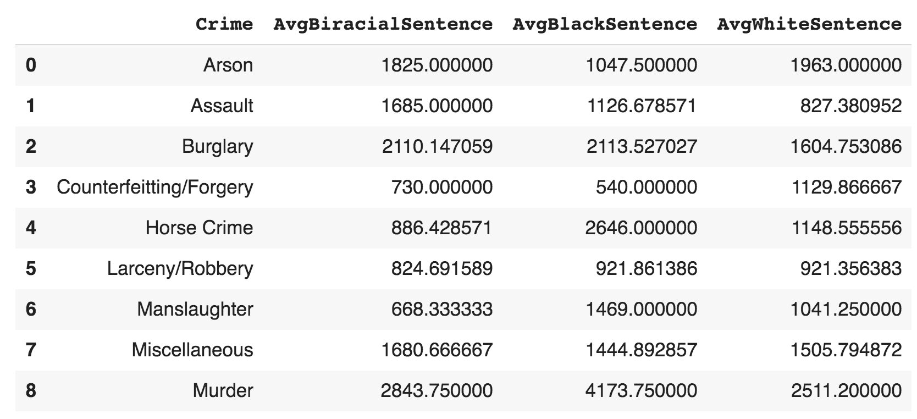Image resolution: width=917 pixels, height=419 pixels.
Task: Click the Murder crime cell
Action: 223,390
